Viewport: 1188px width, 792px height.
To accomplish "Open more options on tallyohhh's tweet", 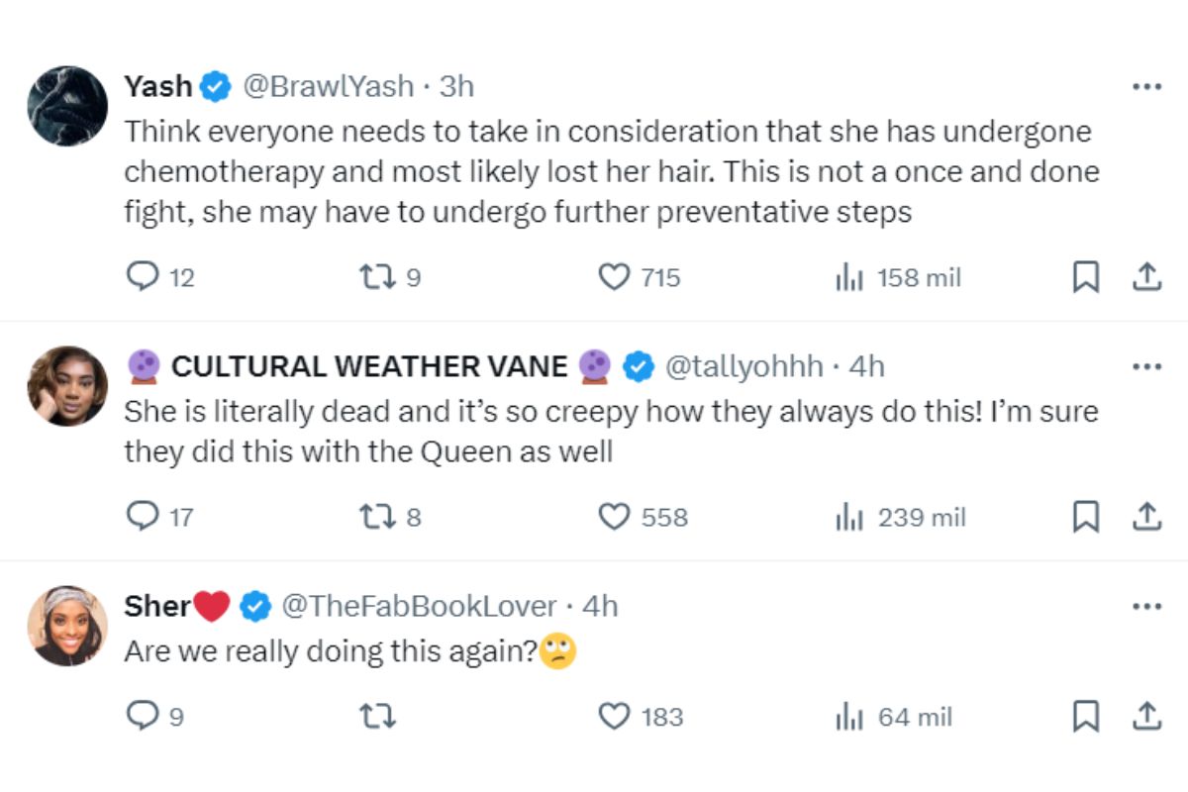I will [1145, 367].
